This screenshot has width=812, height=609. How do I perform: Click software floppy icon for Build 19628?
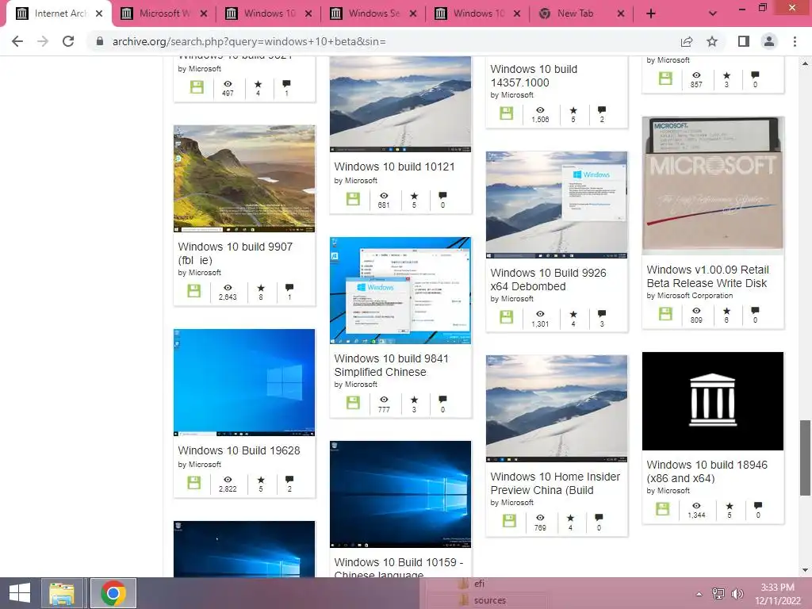(194, 483)
